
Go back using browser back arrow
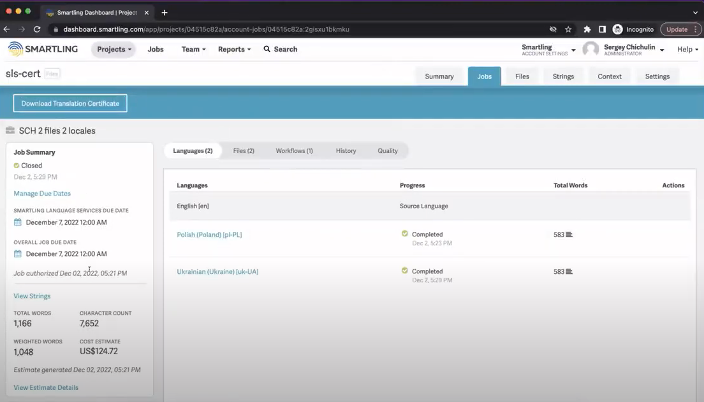[x=7, y=29]
